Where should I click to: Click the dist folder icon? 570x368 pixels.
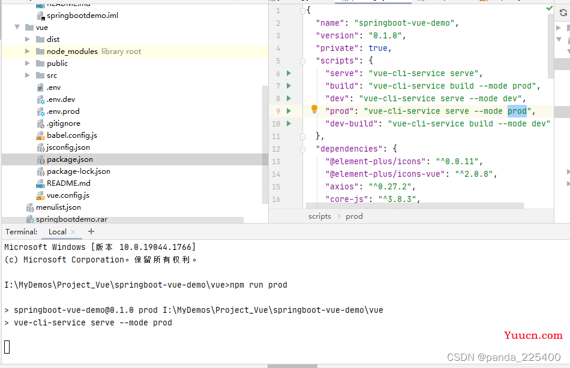click(x=40, y=39)
